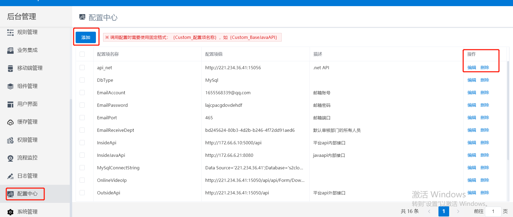Open 组件管理 menu item

(28, 86)
